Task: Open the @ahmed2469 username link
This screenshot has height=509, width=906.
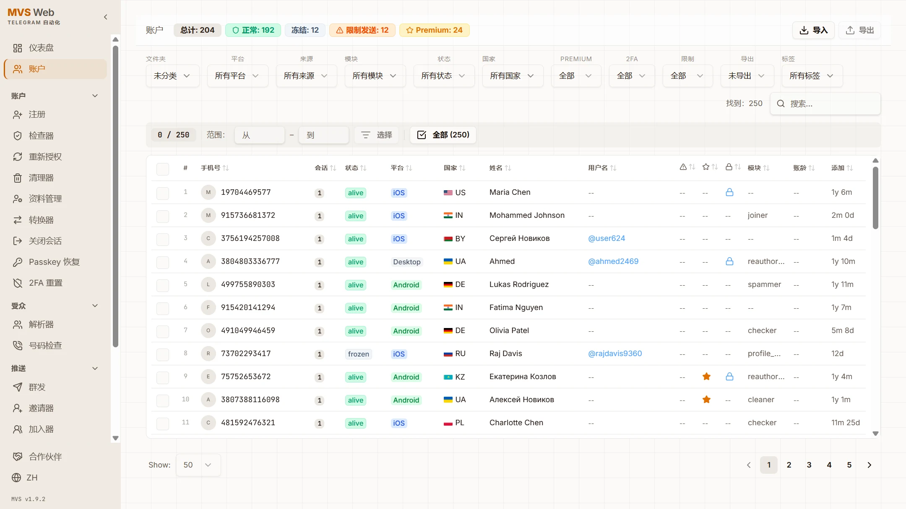Action: [613, 261]
